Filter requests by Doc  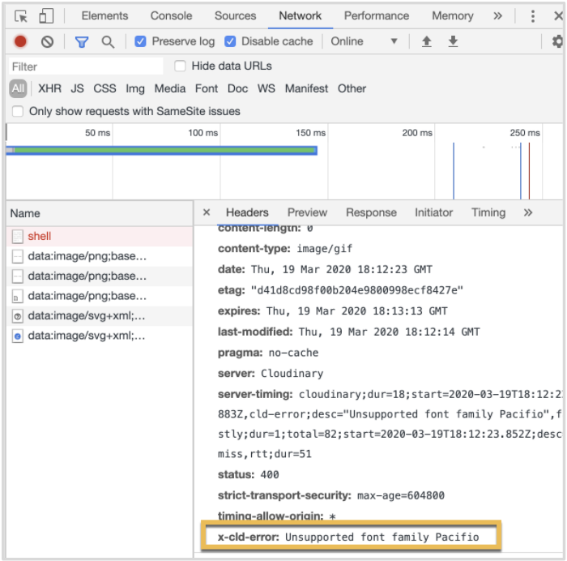click(x=237, y=88)
